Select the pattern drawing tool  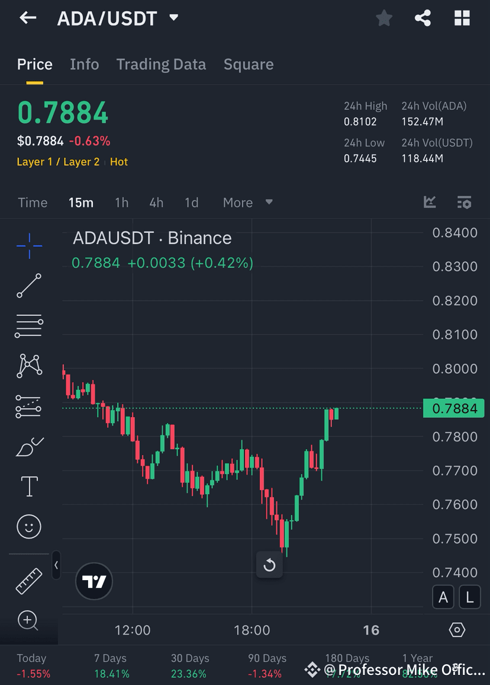point(28,366)
